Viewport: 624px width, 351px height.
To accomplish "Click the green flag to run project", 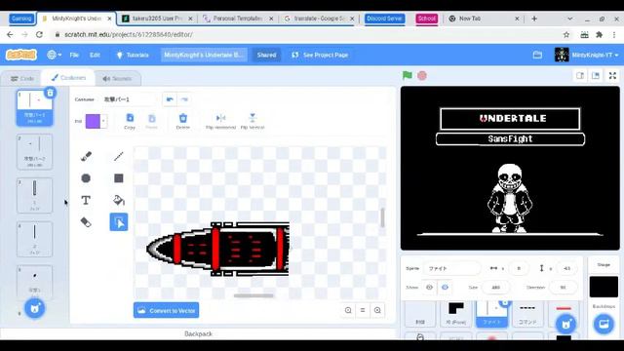I will click(407, 75).
